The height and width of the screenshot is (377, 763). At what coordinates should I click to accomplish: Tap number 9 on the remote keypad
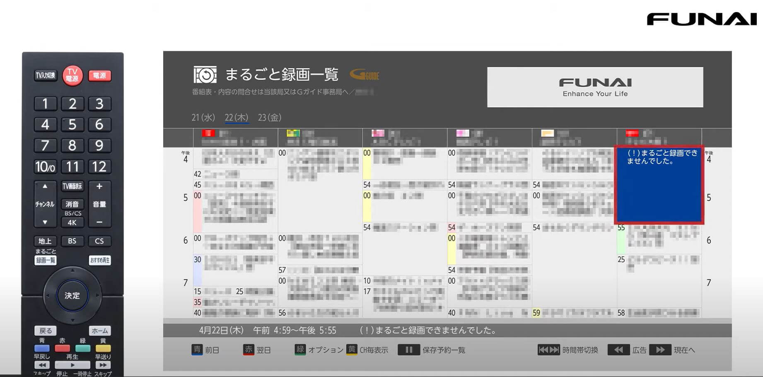(99, 145)
